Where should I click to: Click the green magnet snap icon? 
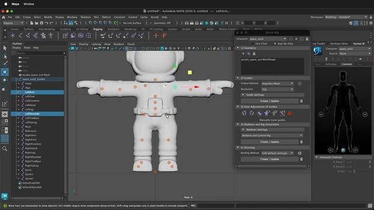point(116,23)
